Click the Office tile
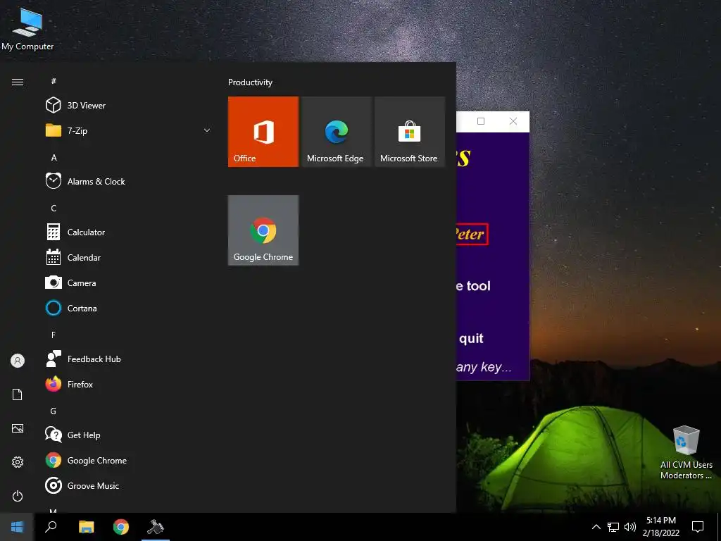Screen dimensions: 721x541 click(x=263, y=132)
